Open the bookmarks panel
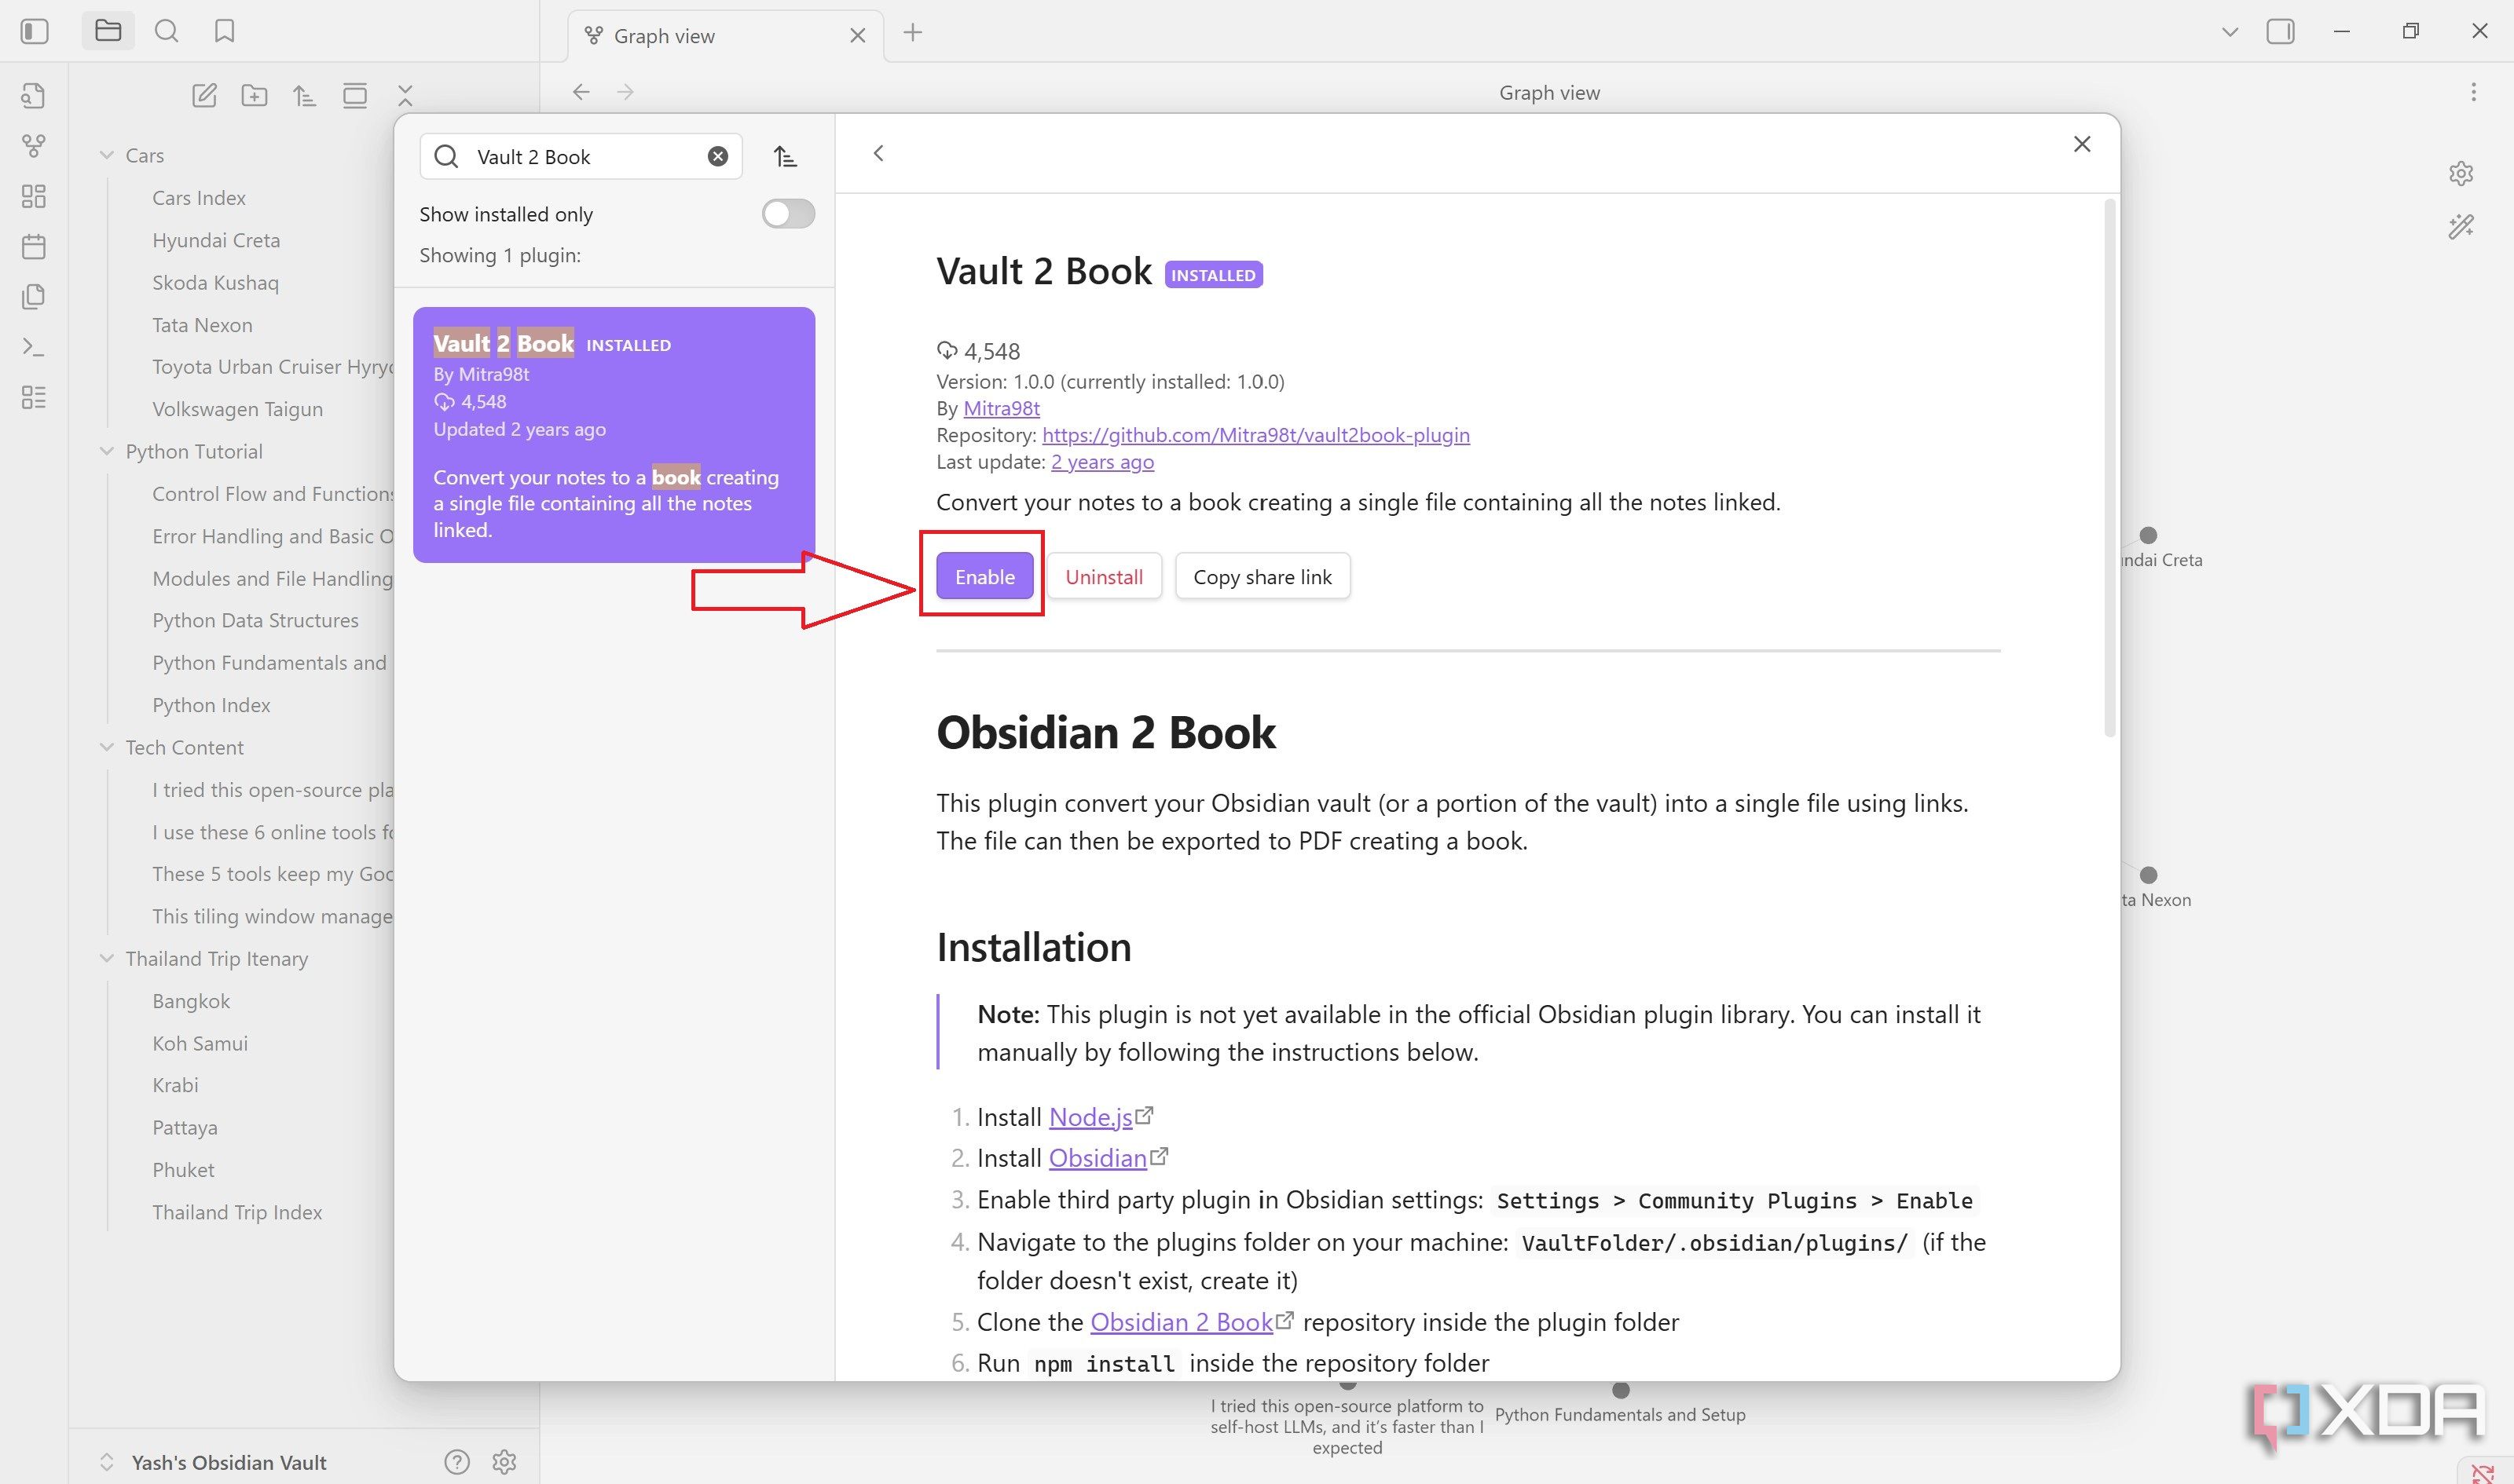 coord(224,31)
